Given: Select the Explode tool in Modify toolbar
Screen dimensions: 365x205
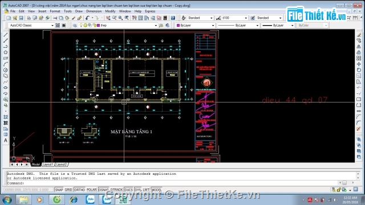Looking at the screenshot, I should [359, 129].
